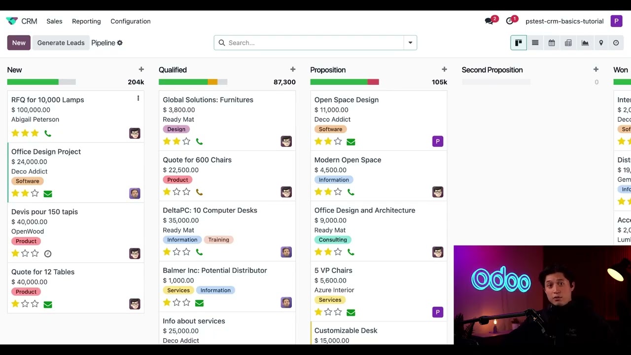Add a quick lead in Qualified column
Screen dimensions: 631x355
(293, 70)
